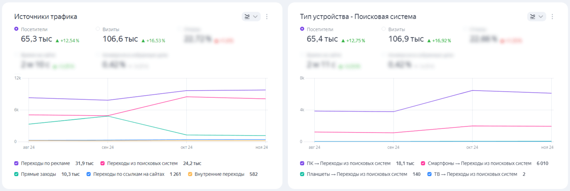Toggle the ТВ → Переходы из поисковых систем checkbox
Screen dimensions: 570x191
pyautogui.click(x=429, y=174)
